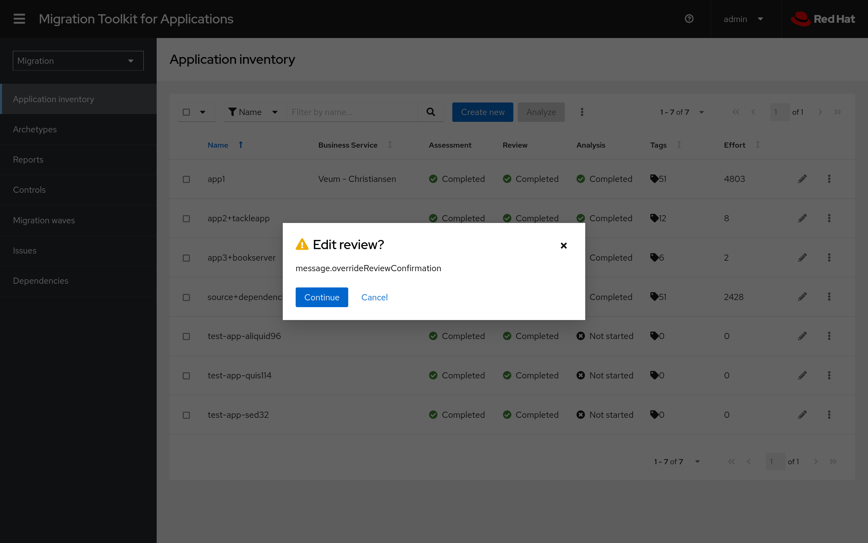Open the help question mark icon
Image resolution: width=868 pixels, height=543 pixels.
point(689,19)
